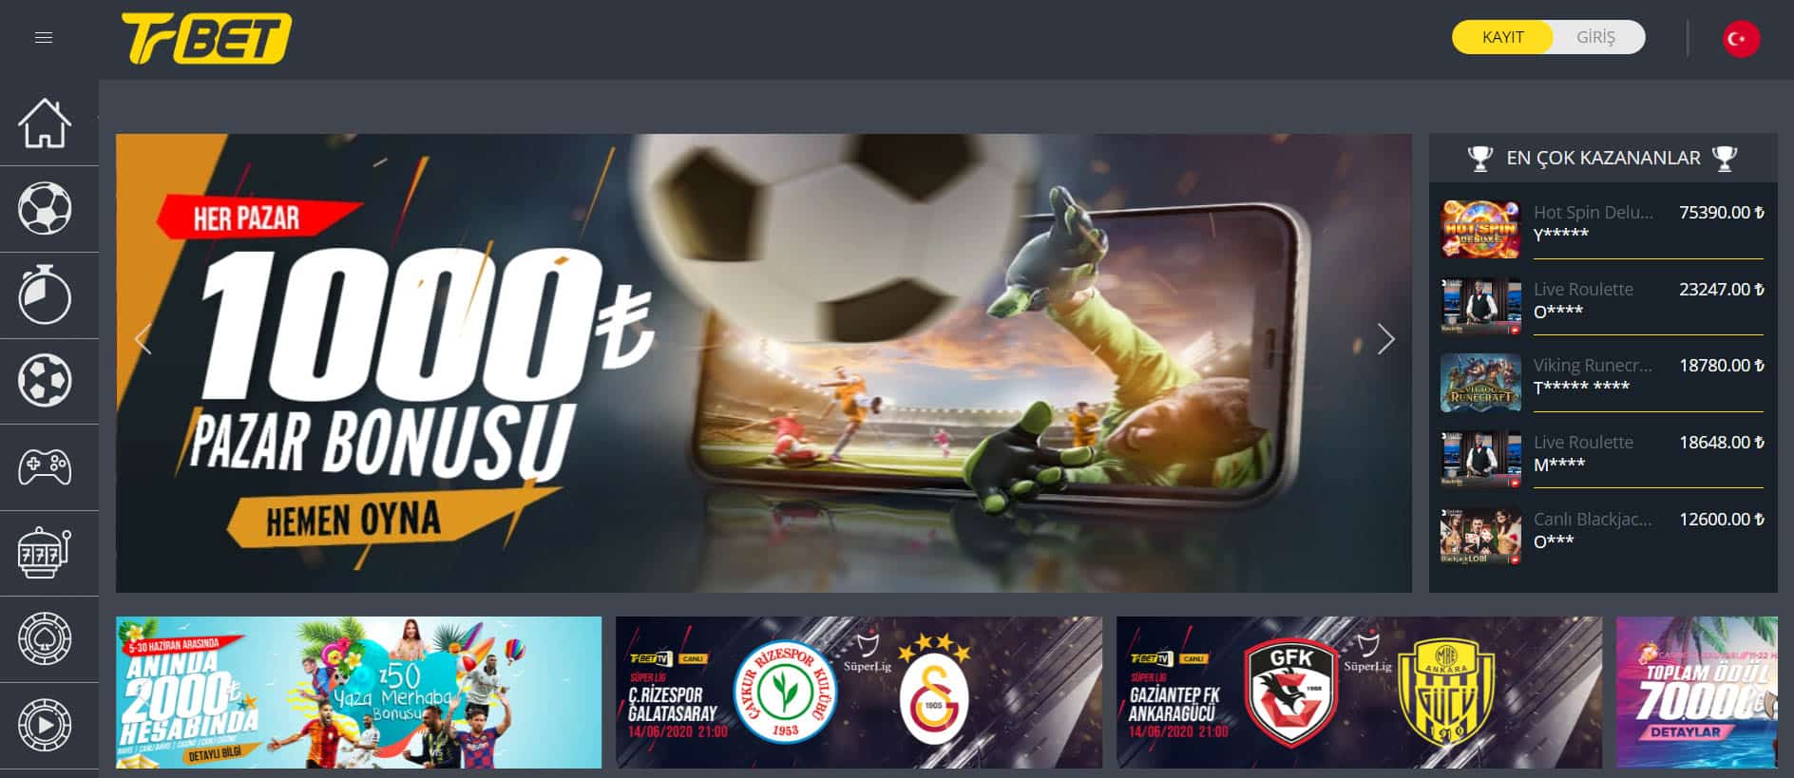
Task: Open the Viking Runecraft winner entry
Action: 1603,382
